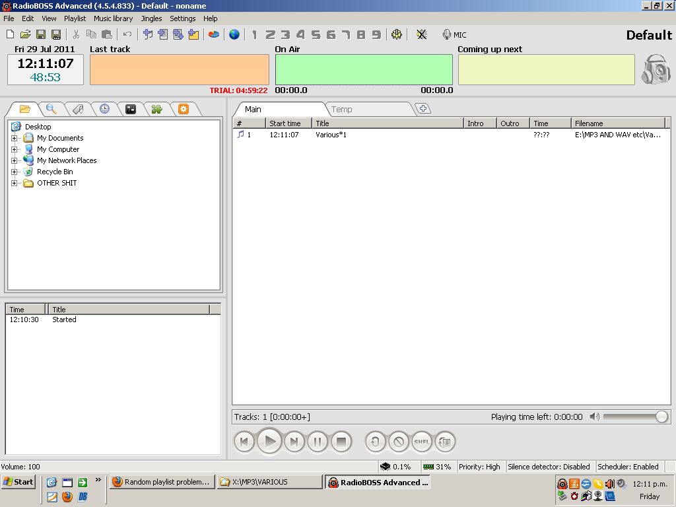Trigger jingle number 5 in the toolbar
Viewport: 676px width, 507px height.
point(316,34)
